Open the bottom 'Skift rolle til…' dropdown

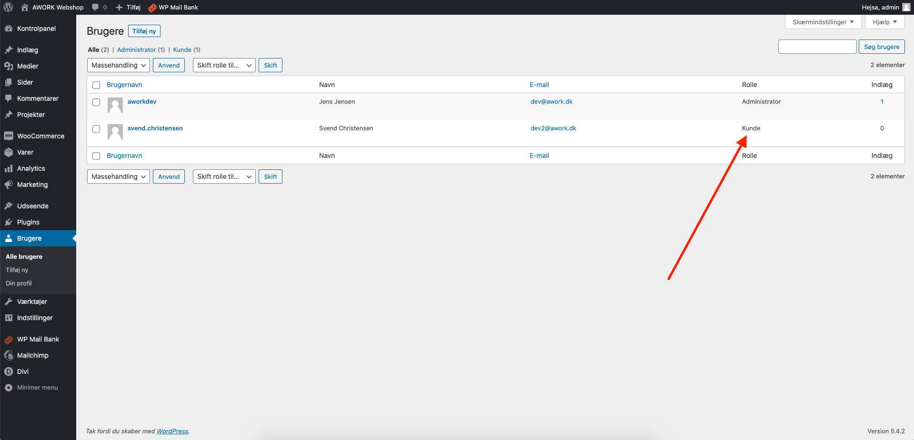click(x=224, y=176)
